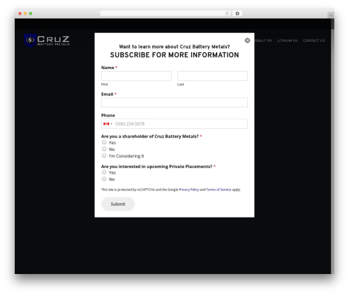This screenshot has height=295, width=349.
Task: Click the 'SUBSCRIBE FOR MORE INFORMATION' heading
Action: tap(174, 55)
